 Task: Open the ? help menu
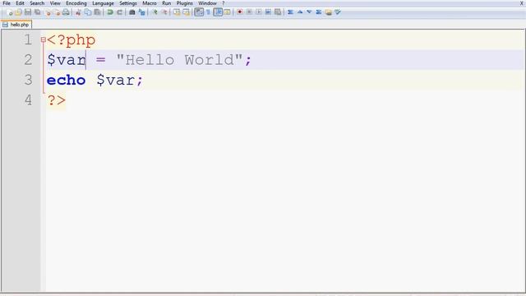pyautogui.click(x=224, y=3)
